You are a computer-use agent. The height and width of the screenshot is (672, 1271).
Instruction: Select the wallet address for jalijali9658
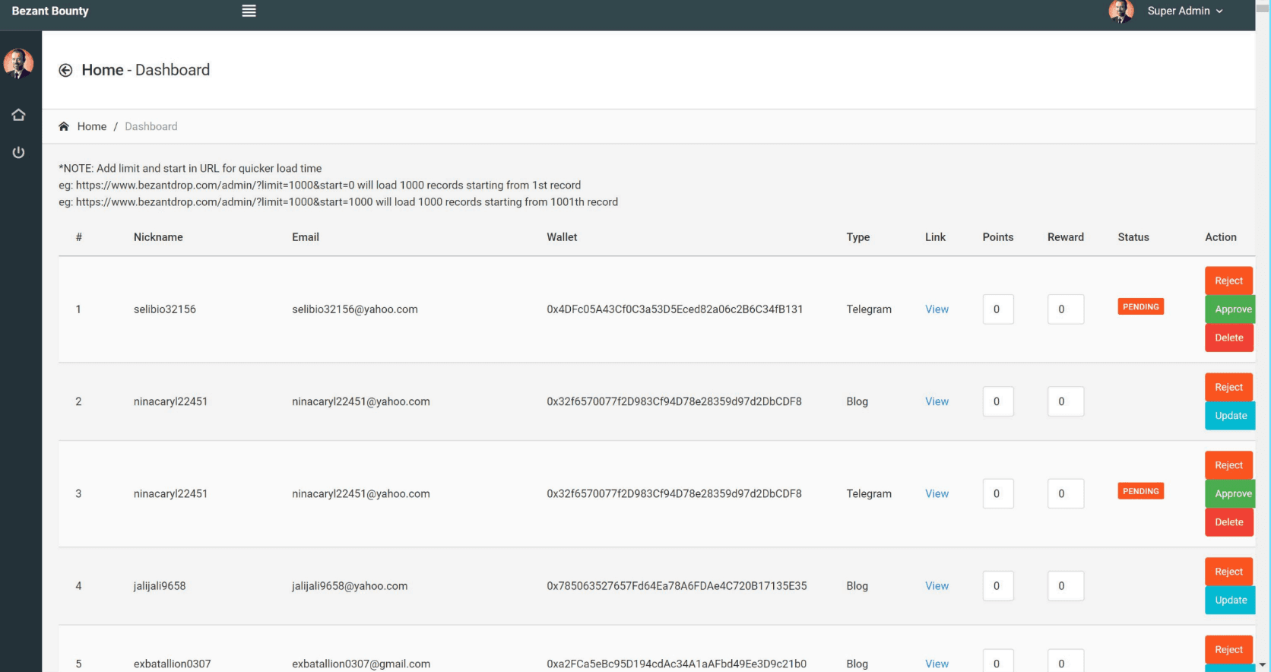(677, 586)
